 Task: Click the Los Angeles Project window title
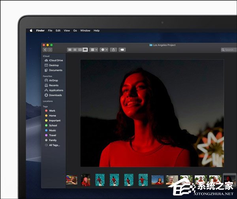tap(164, 45)
